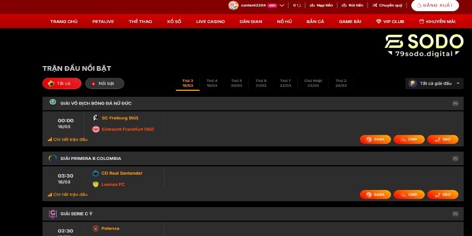Screen dimensions: 472x236
Task: Click the Giải Primera B Colombia league icon
Action: click(x=53, y=158)
